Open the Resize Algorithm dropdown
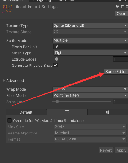Viewport: 128px width, 163px height. pos(90,133)
